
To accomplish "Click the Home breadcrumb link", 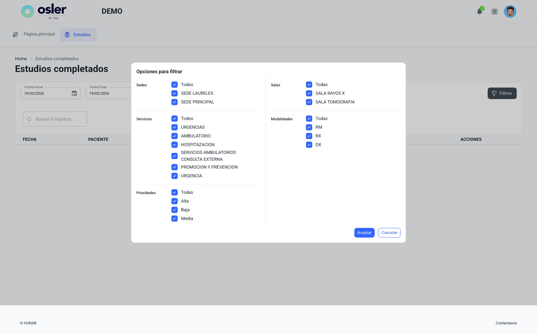I will (x=21, y=59).
